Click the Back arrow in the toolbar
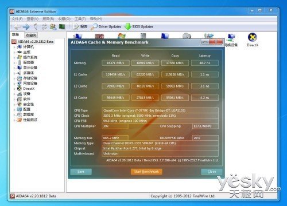 (17, 27)
